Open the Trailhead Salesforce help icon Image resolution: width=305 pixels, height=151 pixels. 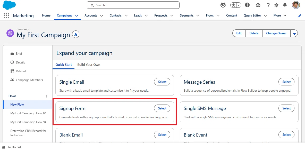point(258,5)
